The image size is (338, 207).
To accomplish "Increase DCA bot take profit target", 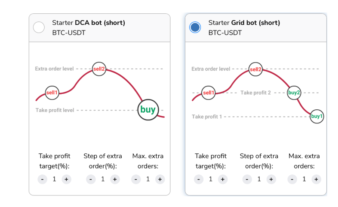I will 66,179.
